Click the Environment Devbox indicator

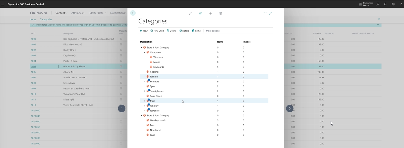[x=366, y=4]
